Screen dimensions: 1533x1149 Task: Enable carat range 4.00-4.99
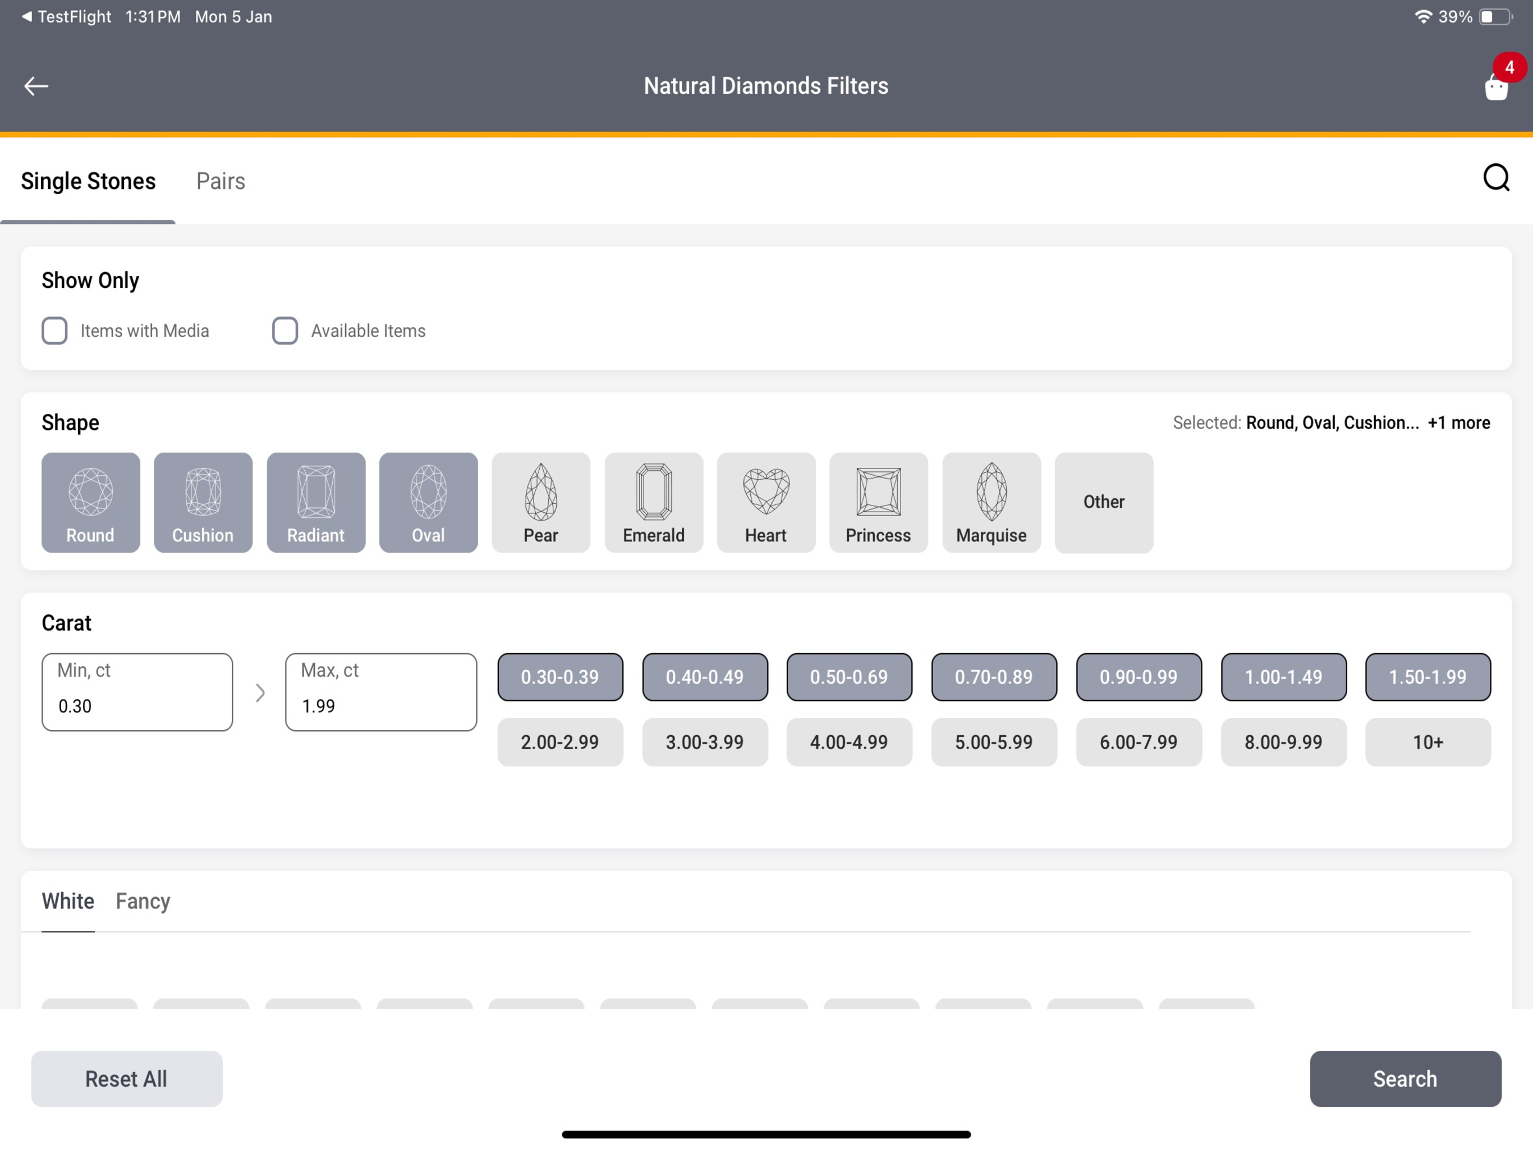(x=849, y=742)
